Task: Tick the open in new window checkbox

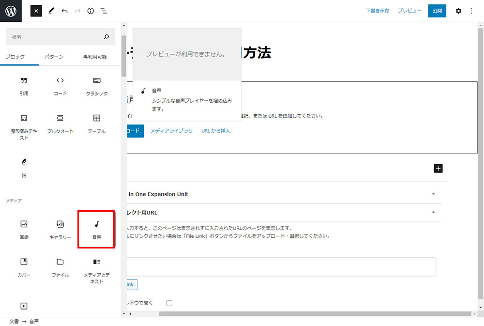Action: [169, 303]
